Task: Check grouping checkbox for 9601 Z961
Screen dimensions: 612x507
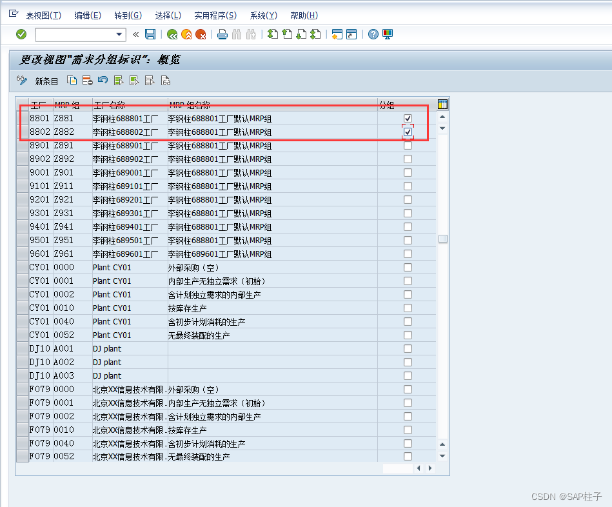Action: [x=408, y=253]
